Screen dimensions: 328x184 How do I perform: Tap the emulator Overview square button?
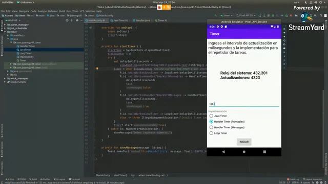coord(264,152)
